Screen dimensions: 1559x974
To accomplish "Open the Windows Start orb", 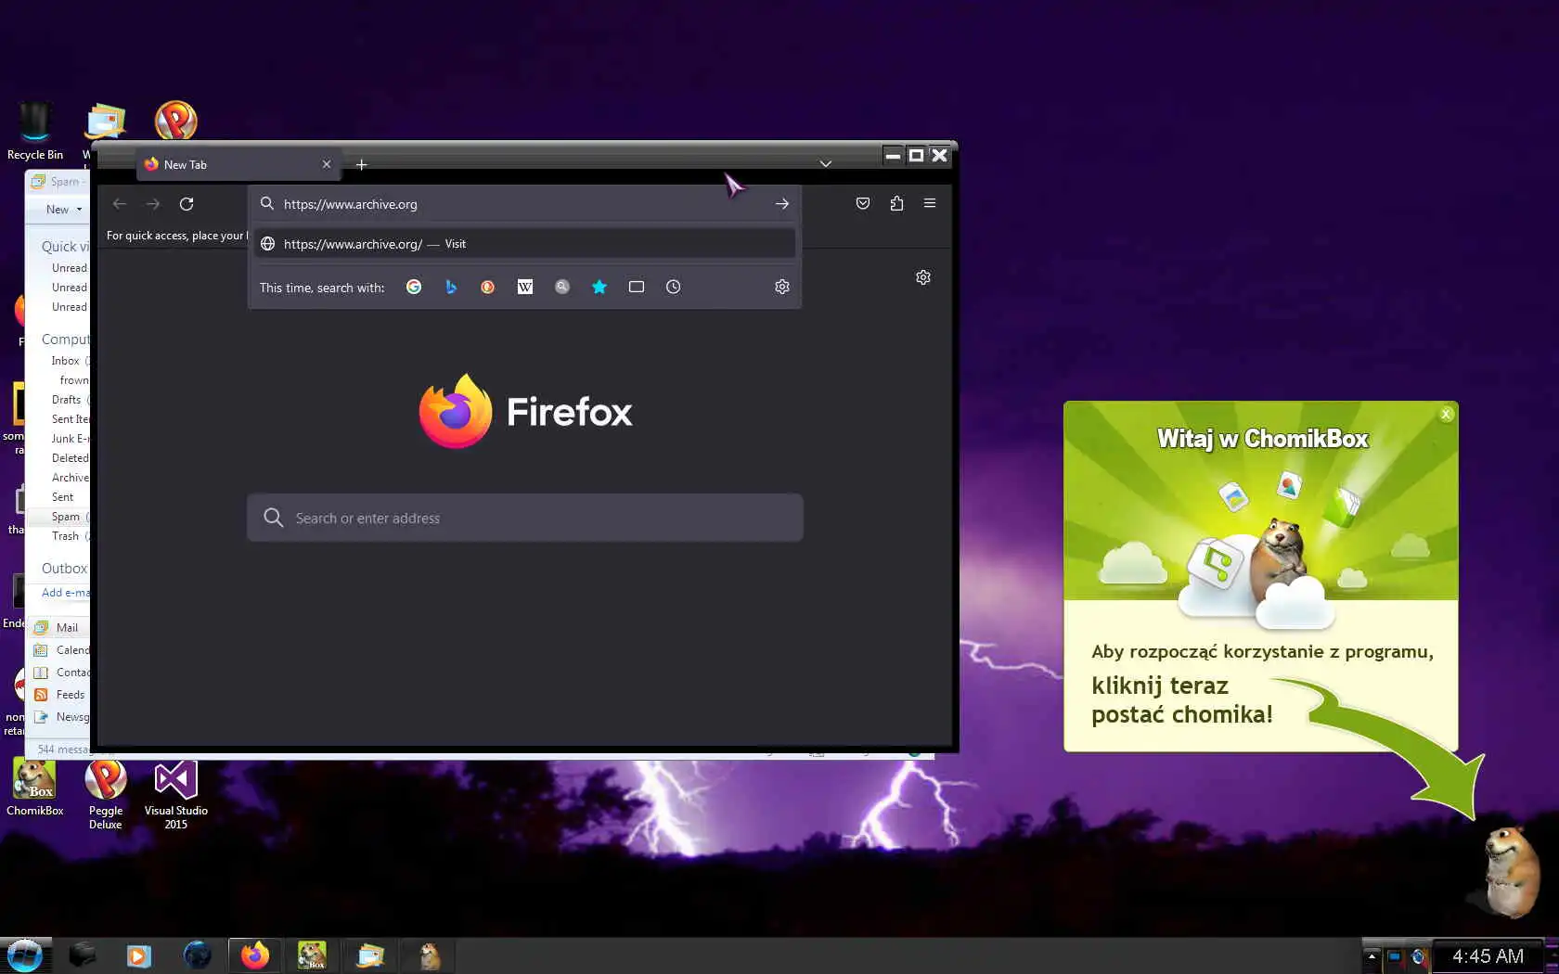I will coord(24,955).
